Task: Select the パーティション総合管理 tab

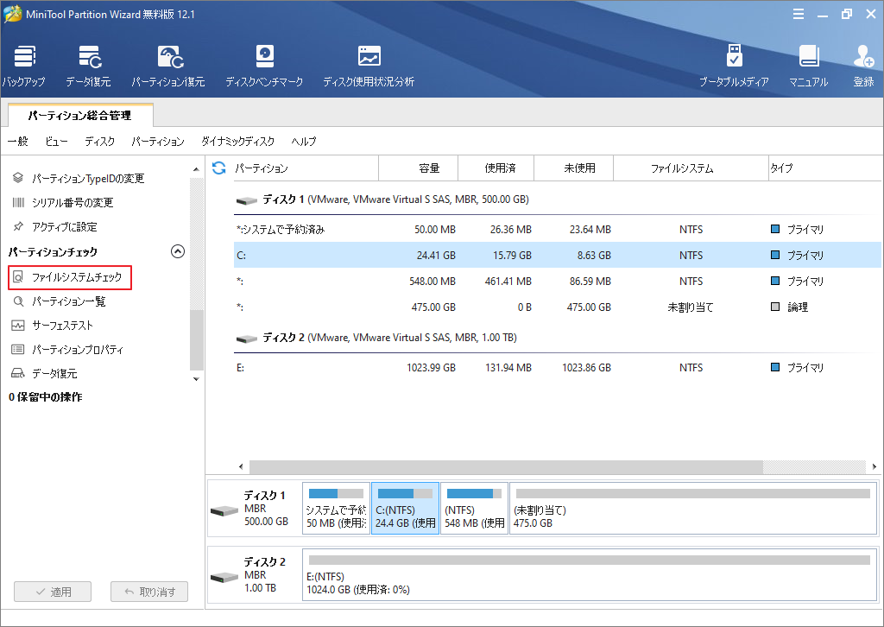Action: 80,115
